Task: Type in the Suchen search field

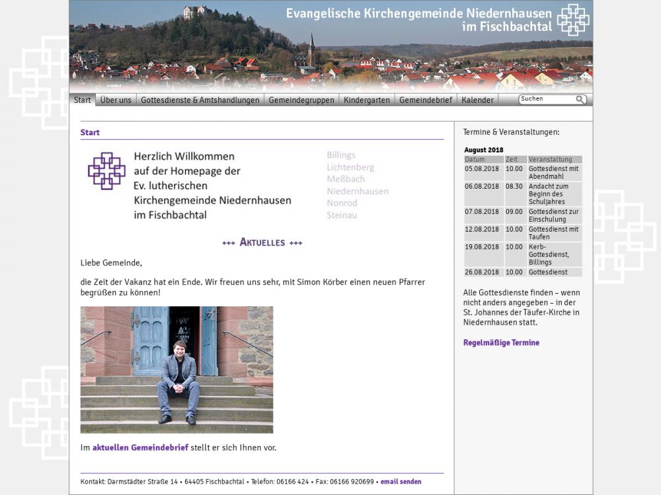Action: pyautogui.click(x=547, y=99)
